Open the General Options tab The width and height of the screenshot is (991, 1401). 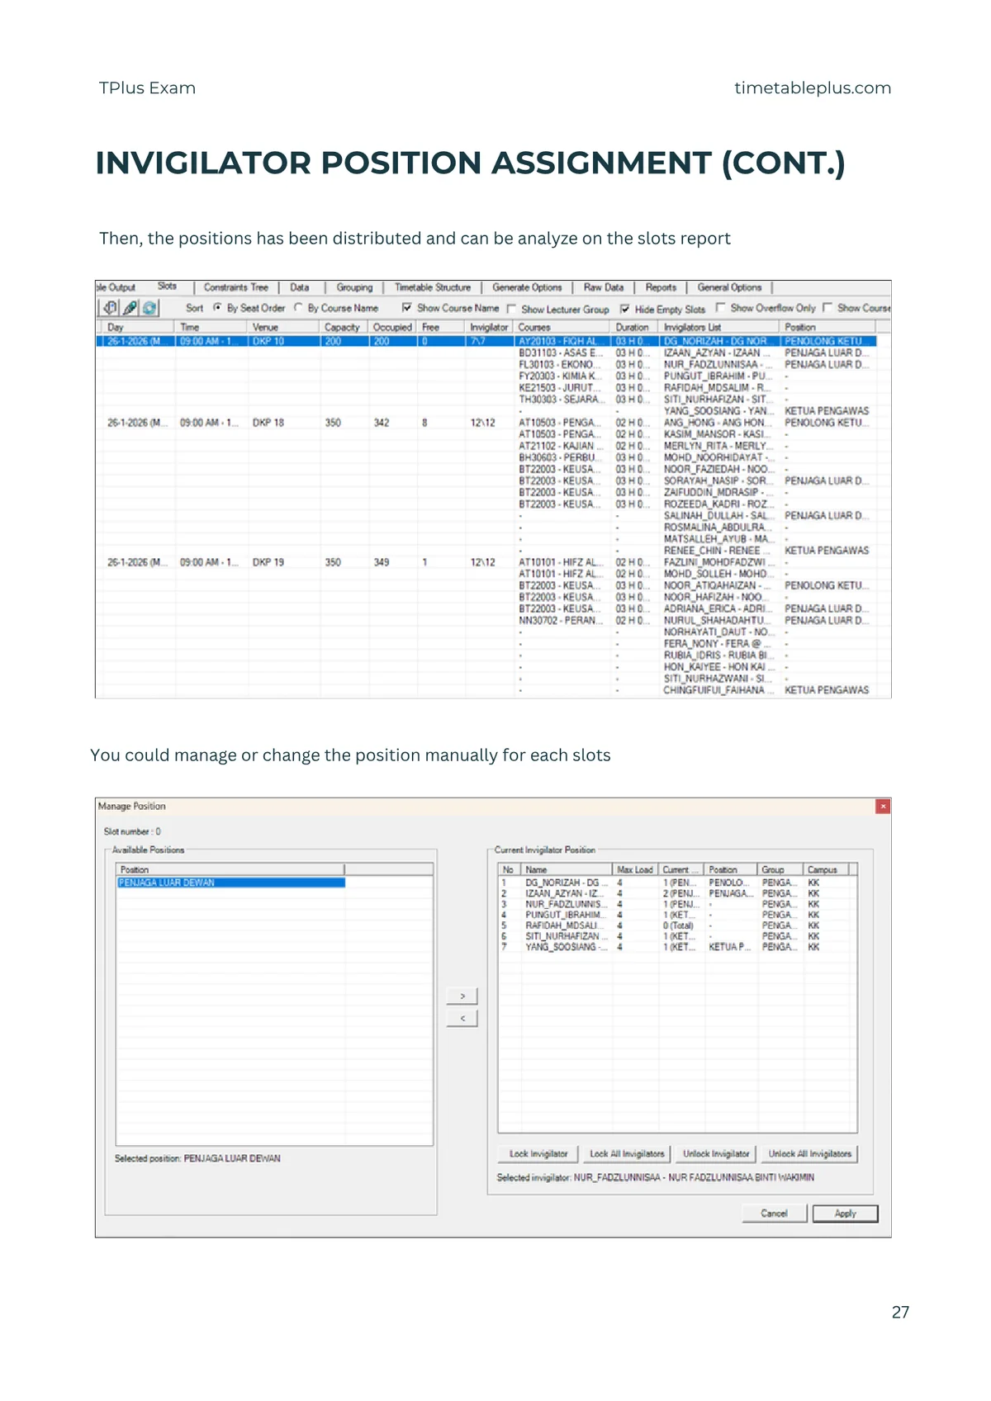click(729, 287)
